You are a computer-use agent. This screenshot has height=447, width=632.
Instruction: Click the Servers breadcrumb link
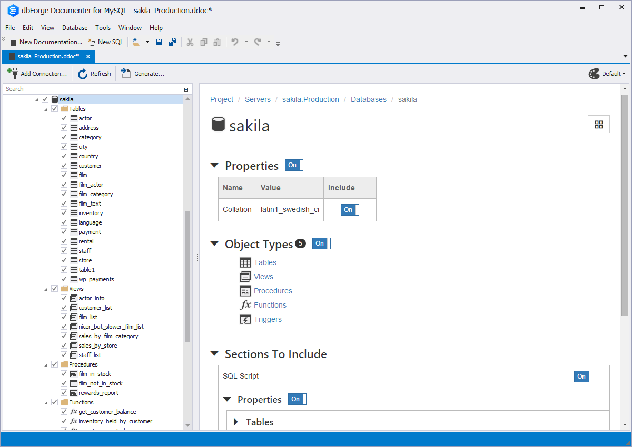(x=258, y=99)
